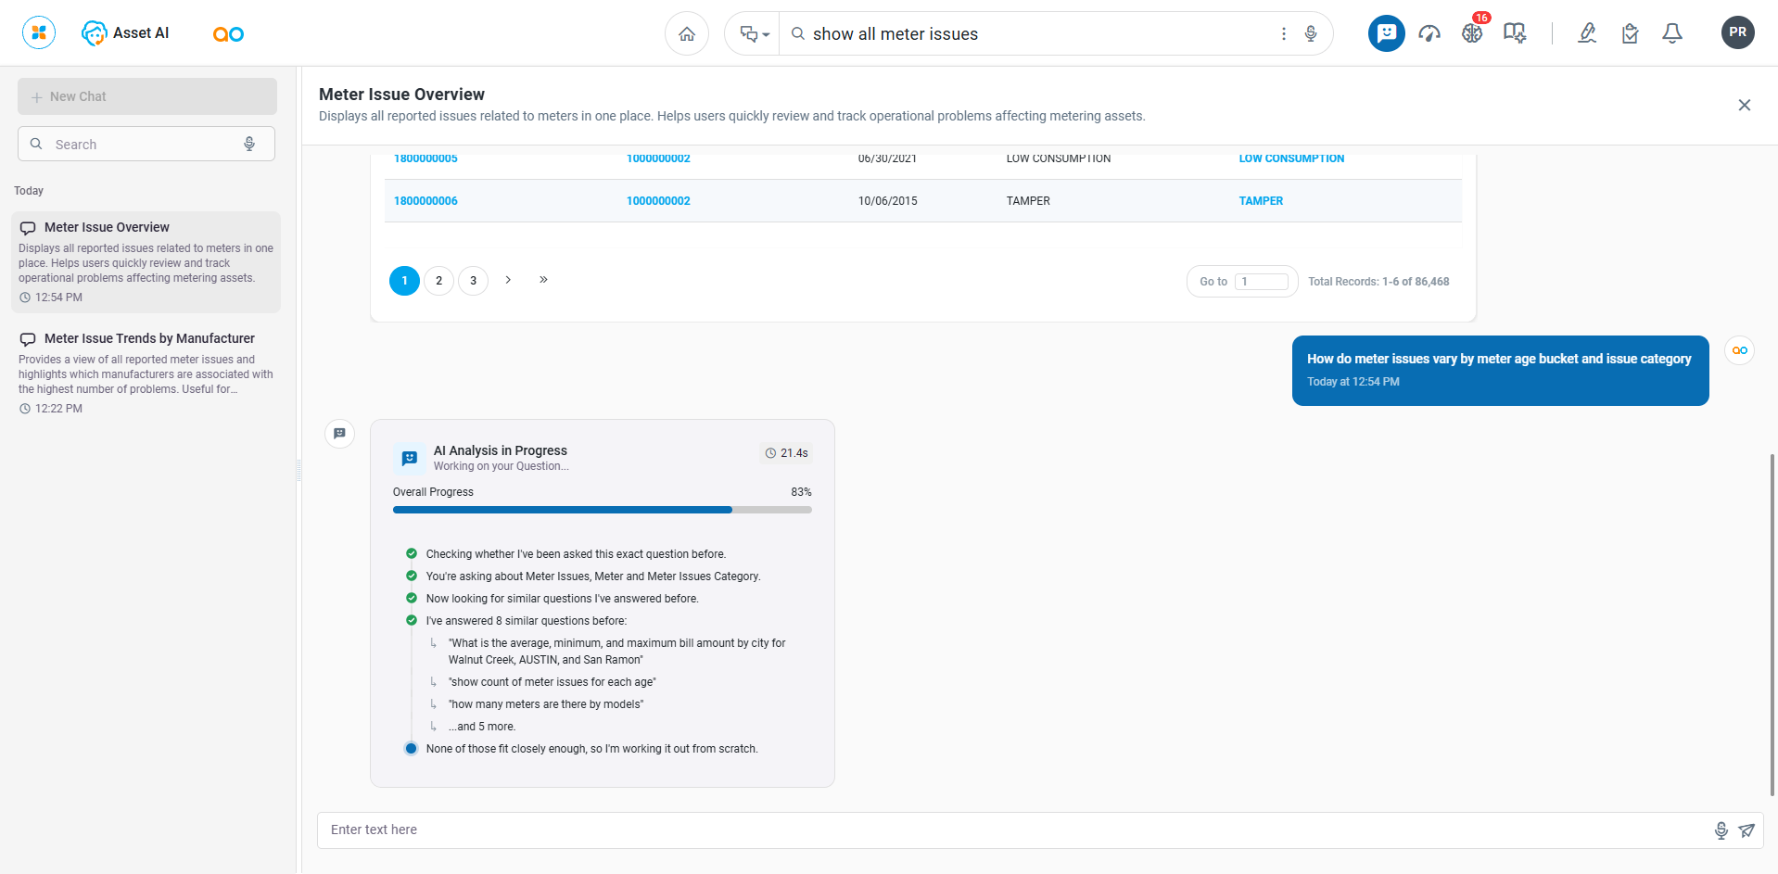1778x874 pixels.
Task: Click the blue TAMPER category link
Action: pos(1261,201)
